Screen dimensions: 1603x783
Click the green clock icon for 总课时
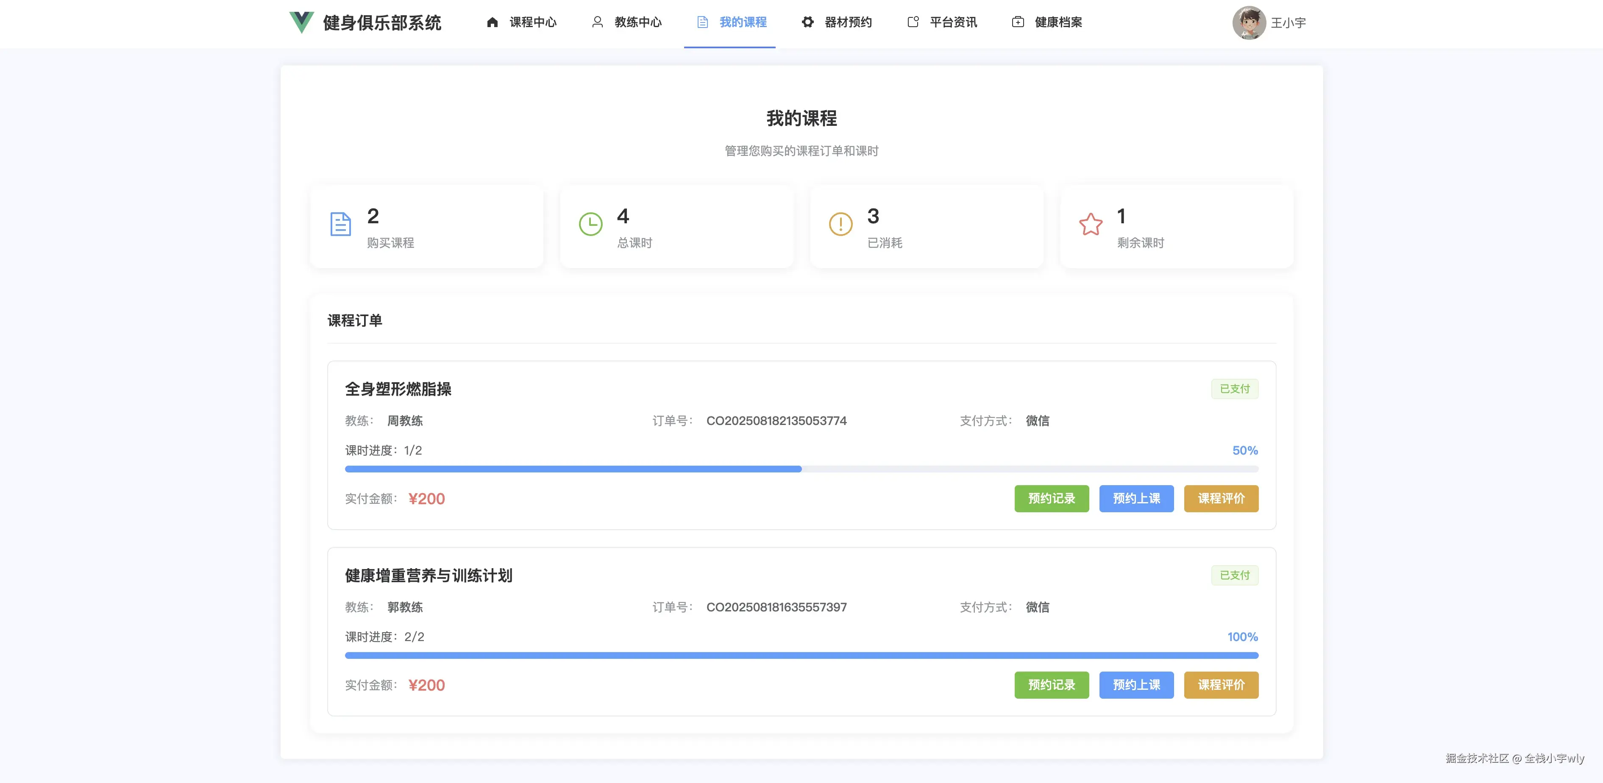coord(590,225)
